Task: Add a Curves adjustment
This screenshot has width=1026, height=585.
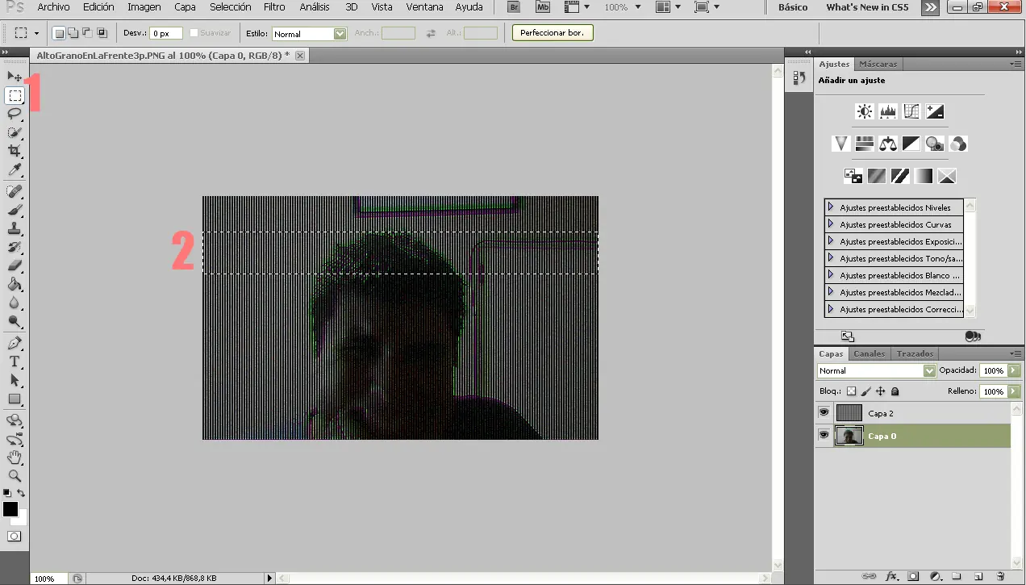Action: point(911,111)
